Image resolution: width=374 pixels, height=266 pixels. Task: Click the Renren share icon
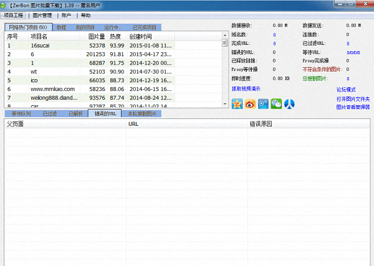point(289,104)
